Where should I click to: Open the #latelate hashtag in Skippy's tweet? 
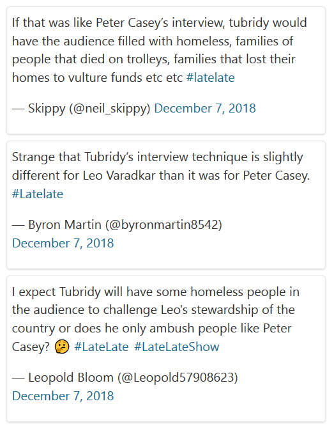click(x=210, y=78)
